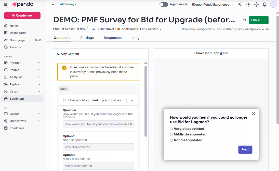The height and width of the screenshot is (171, 279).
Task: Star this survey as favorite
Action: pos(245,20)
